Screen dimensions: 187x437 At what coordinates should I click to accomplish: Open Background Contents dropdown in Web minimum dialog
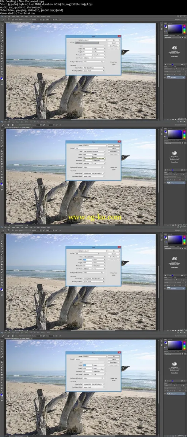[x=93, y=167]
